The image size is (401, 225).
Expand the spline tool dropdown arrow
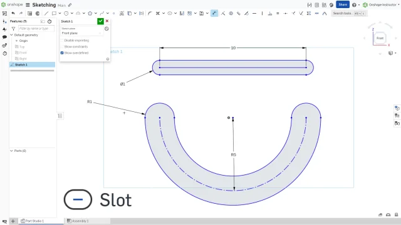108,13
